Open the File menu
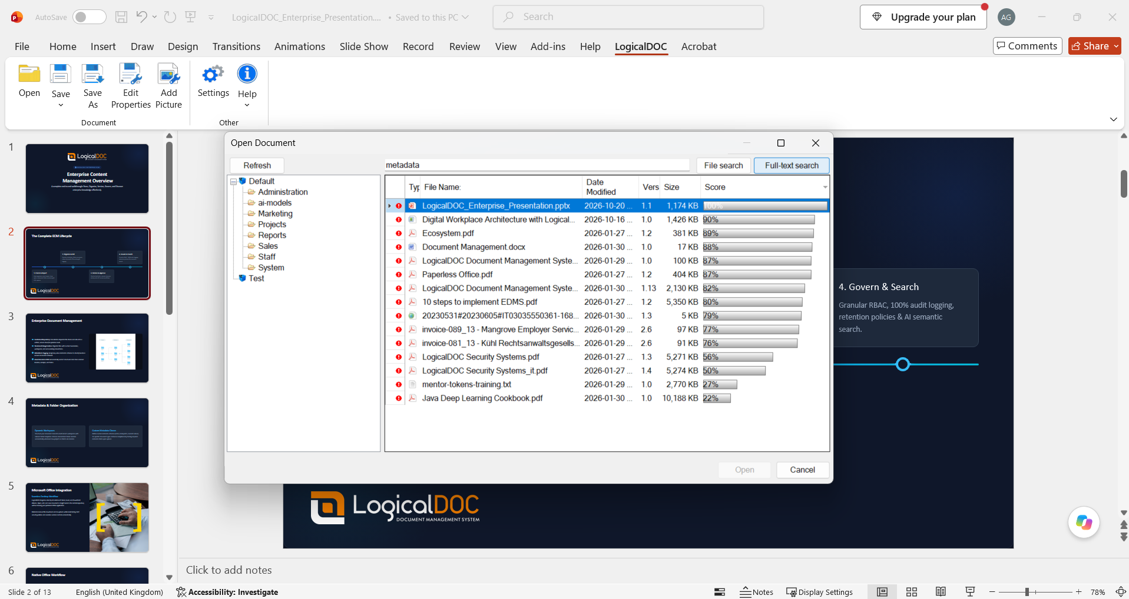 22,46
